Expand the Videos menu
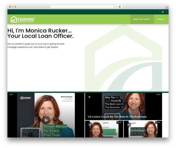 [161, 19]
